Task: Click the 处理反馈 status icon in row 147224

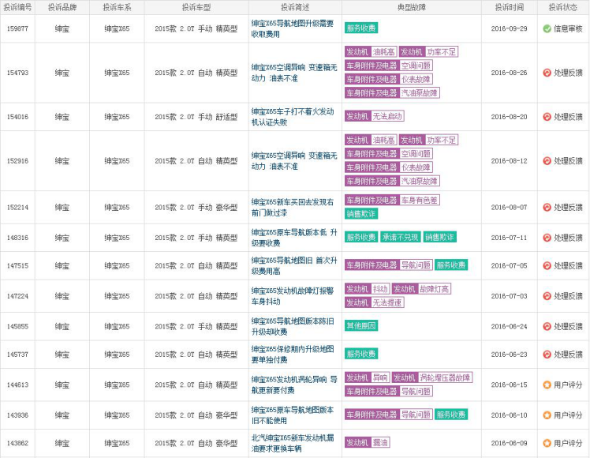Action: tap(547, 296)
